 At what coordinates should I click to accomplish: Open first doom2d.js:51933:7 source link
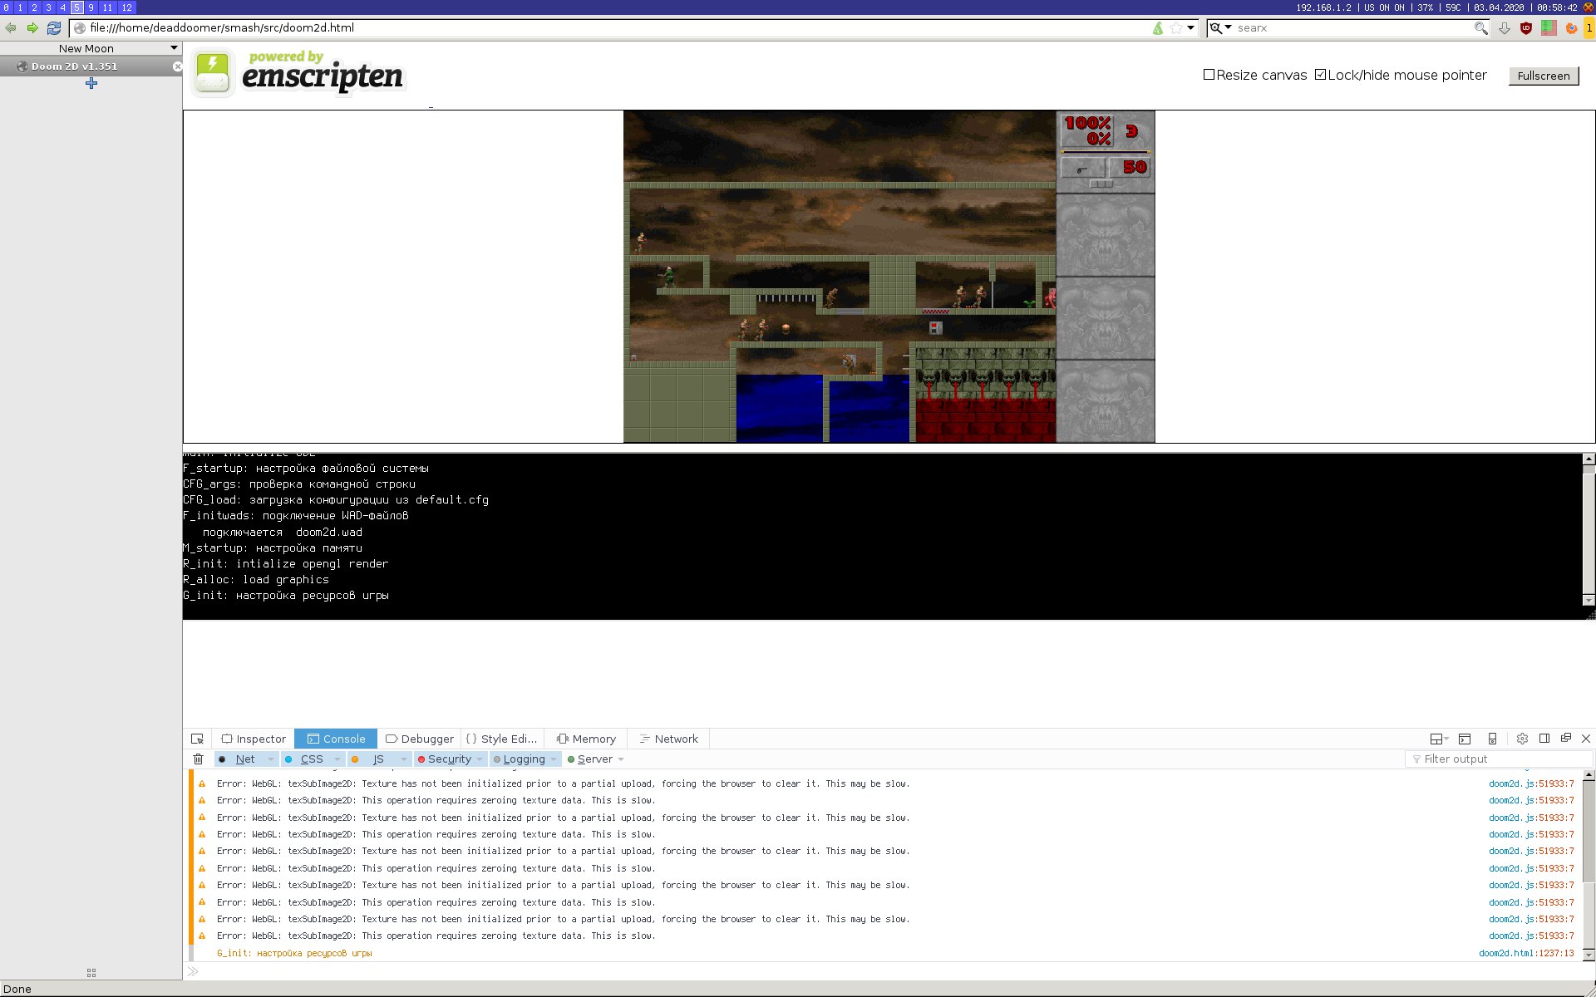click(x=1531, y=783)
